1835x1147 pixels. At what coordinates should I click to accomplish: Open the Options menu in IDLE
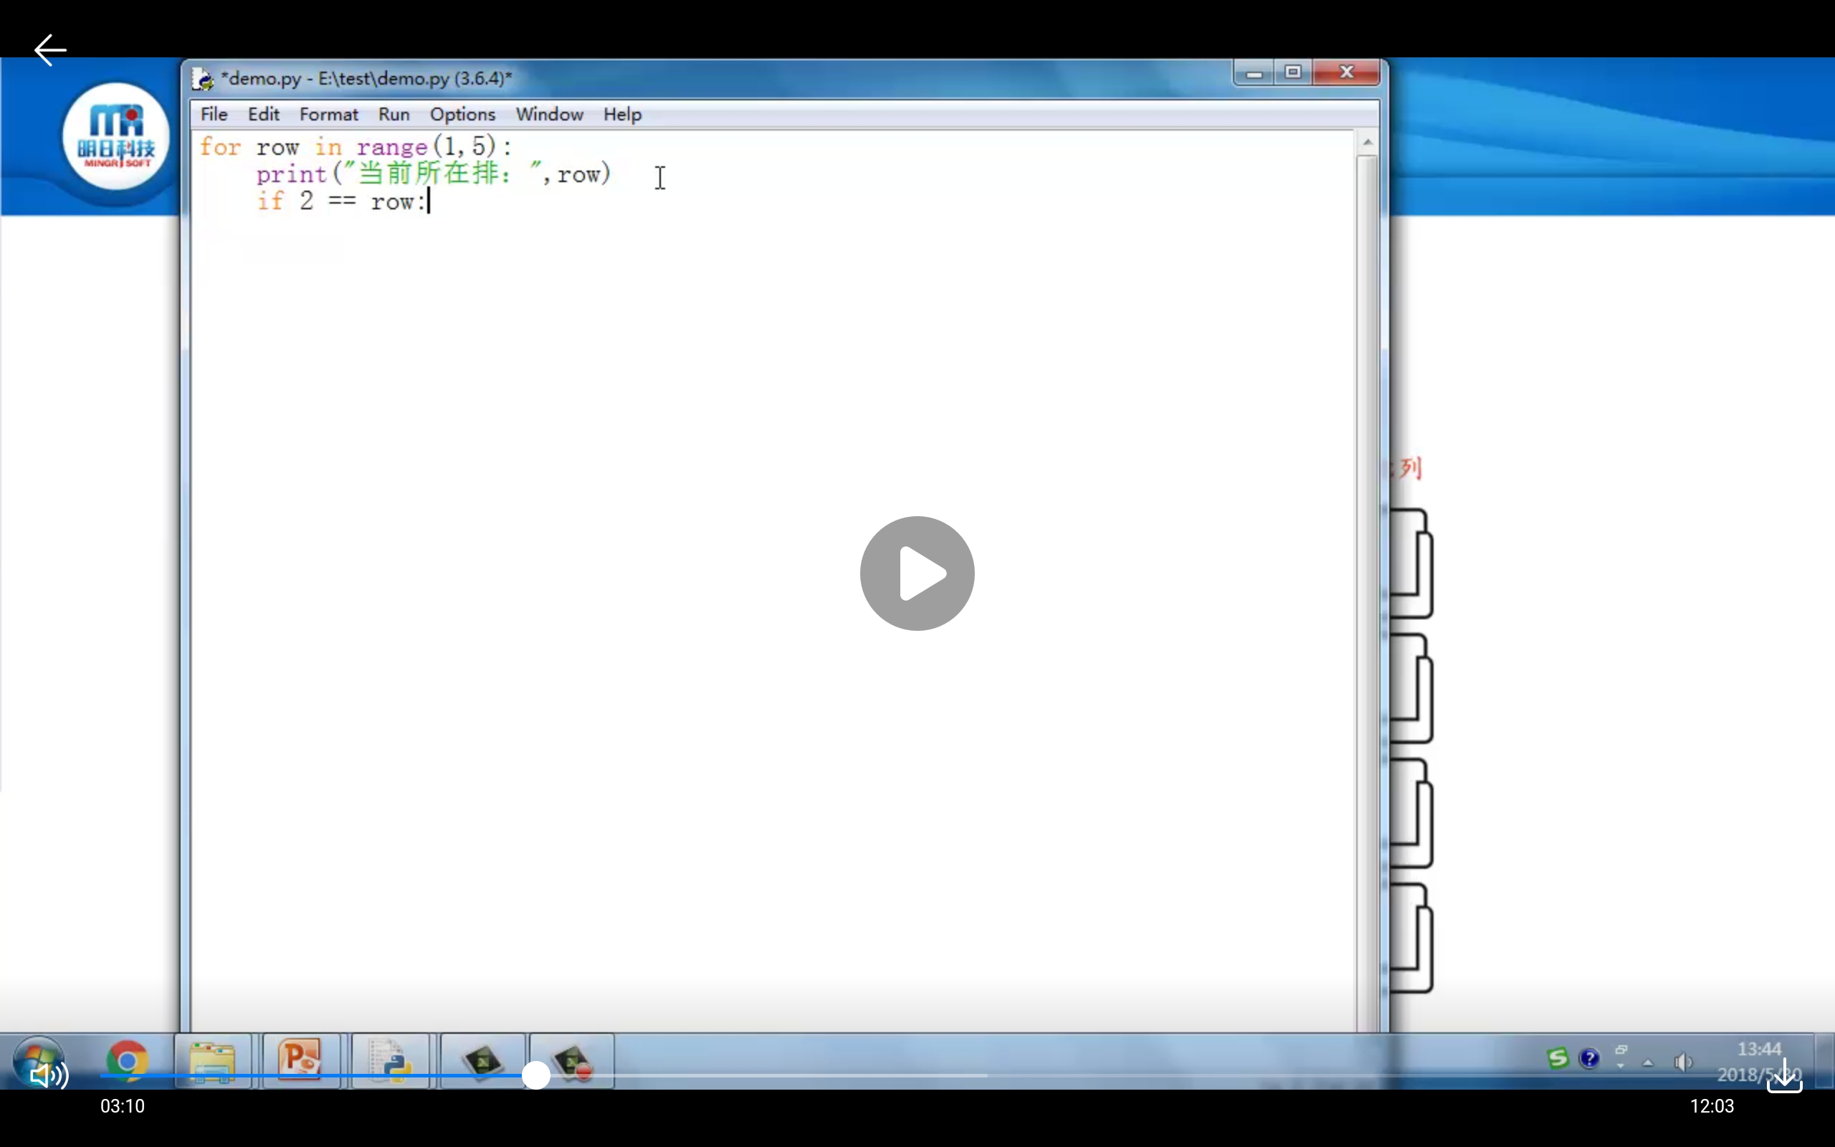pyautogui.click(x=462, y=114)
